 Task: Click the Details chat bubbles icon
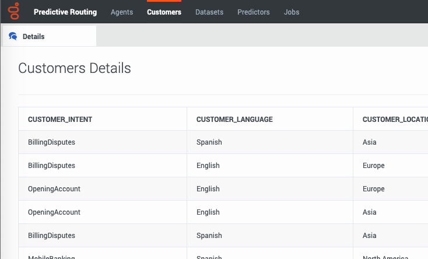[13, 36]
